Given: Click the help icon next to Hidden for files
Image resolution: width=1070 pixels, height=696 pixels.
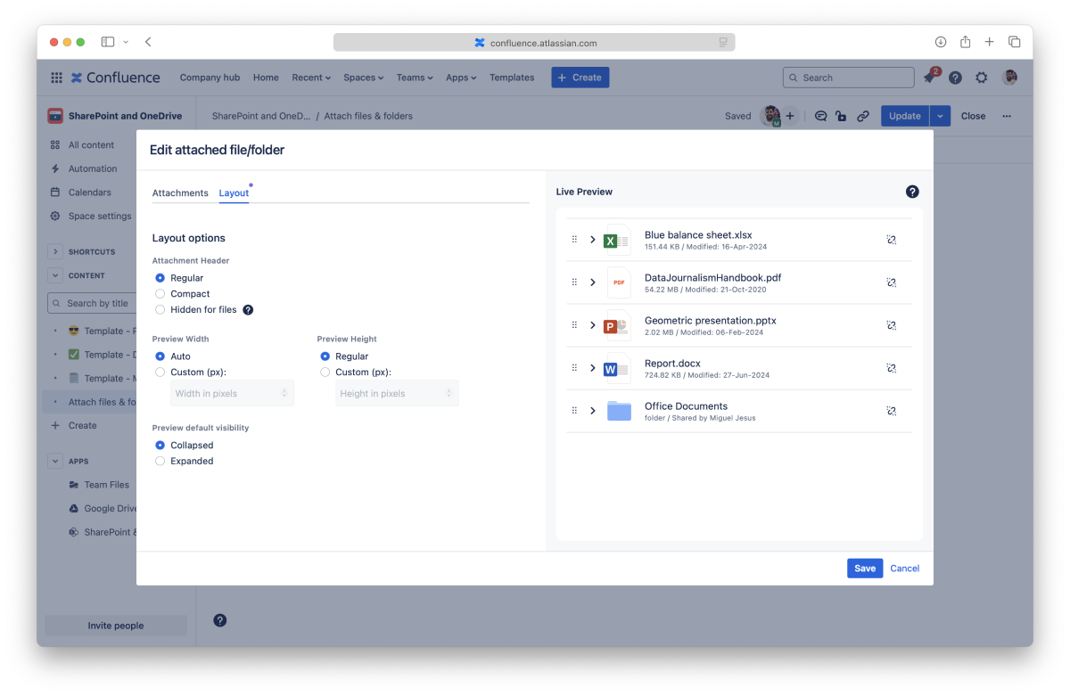Looking at the screenshot, I should pyautogui.click(x=248, y=310).
